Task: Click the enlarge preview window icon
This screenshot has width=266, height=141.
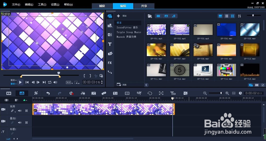Action: (x=101, y=76)
